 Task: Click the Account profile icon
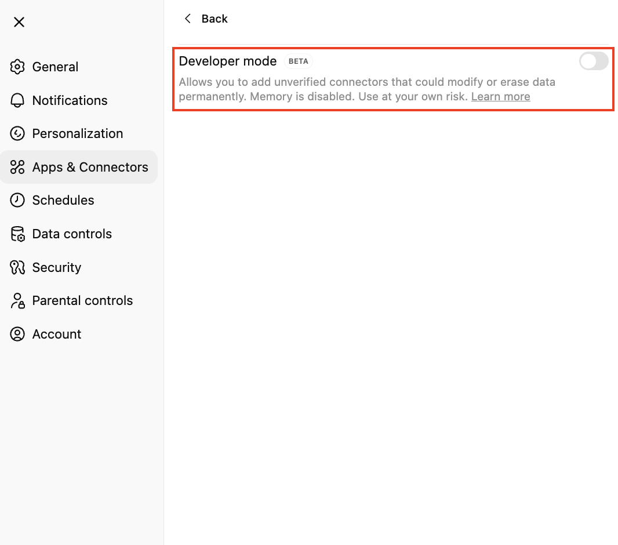(x=17, y=334)
